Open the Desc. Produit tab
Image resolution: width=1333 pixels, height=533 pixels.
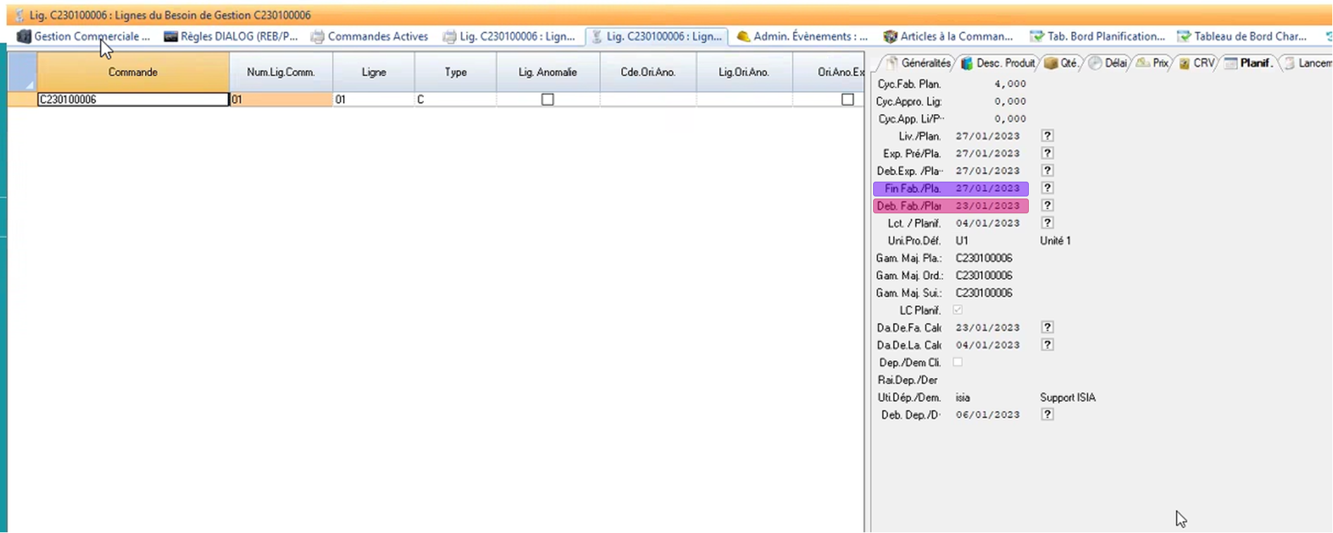pos(999,63)
